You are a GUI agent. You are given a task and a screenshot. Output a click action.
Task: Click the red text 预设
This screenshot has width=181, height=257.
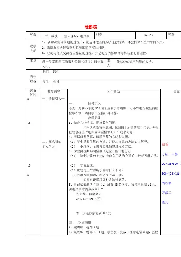(165, 145)
